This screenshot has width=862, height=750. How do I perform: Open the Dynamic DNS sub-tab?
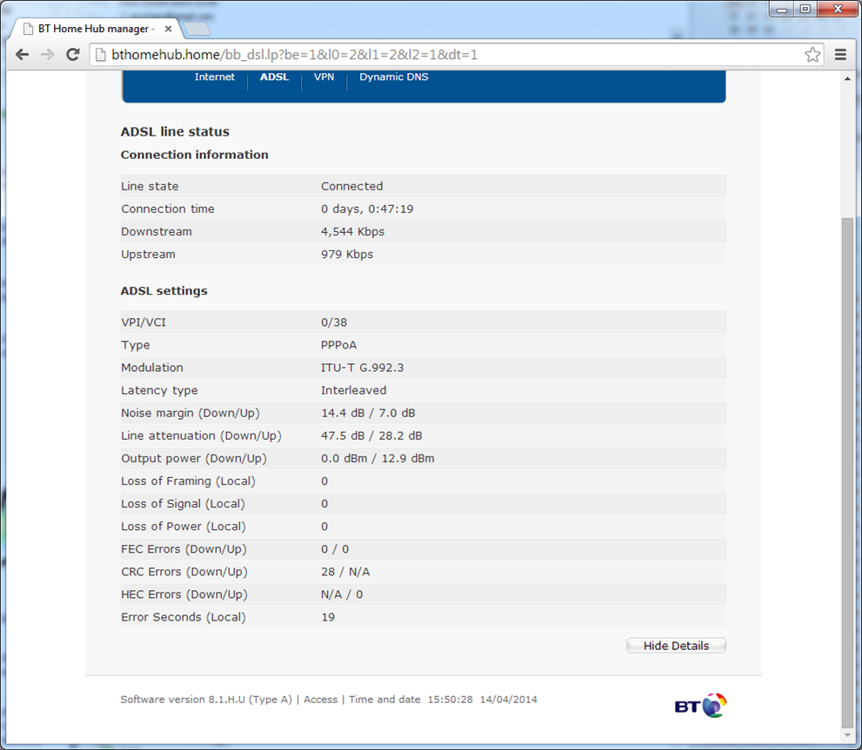394,77
